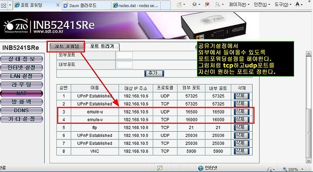
Task: Click 내부 포트 value 16000 for emule-v
Action: coord(218,120)
